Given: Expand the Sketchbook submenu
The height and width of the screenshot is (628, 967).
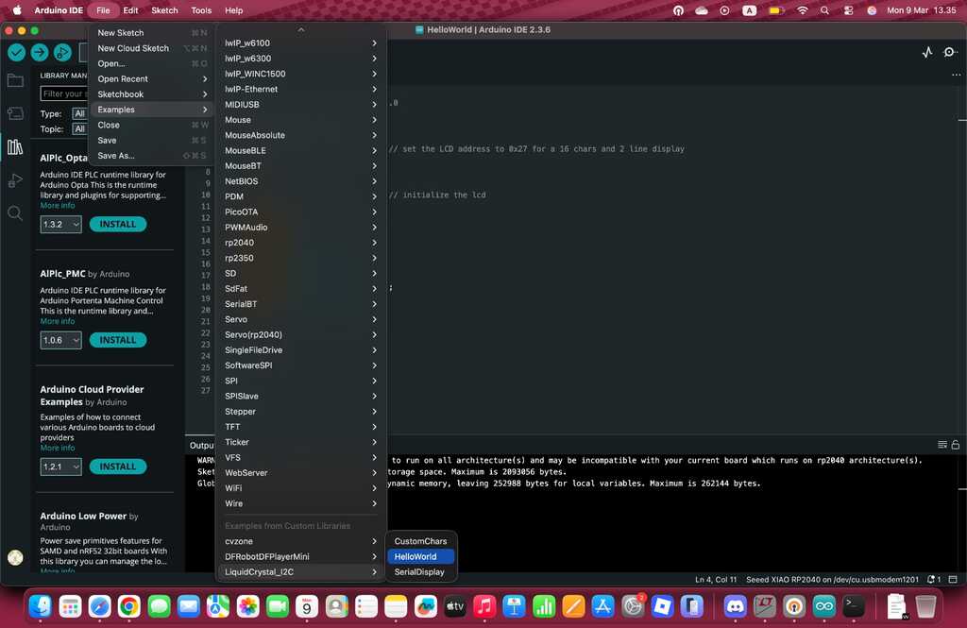Looking at the screenshot, I should pyautogui.click(x=152, y=94).
